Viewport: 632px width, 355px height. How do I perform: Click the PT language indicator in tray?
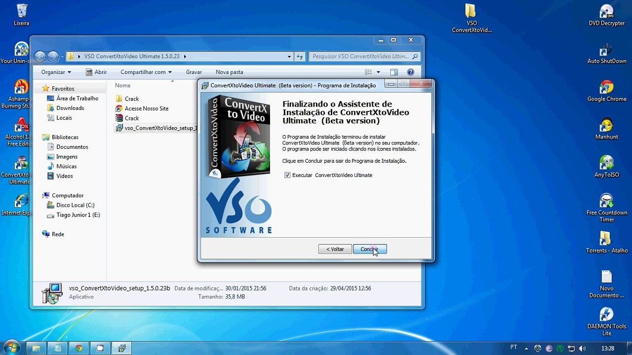(x=514, y=347)
